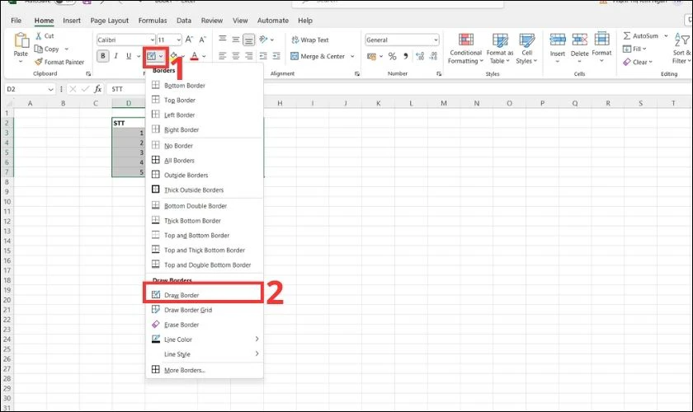
Task: Select Erase Border menu item
Action: pos(205,325)
